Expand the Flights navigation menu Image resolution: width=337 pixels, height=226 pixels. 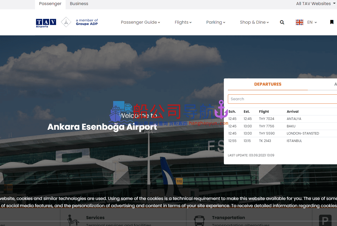(x=183, y=22)
